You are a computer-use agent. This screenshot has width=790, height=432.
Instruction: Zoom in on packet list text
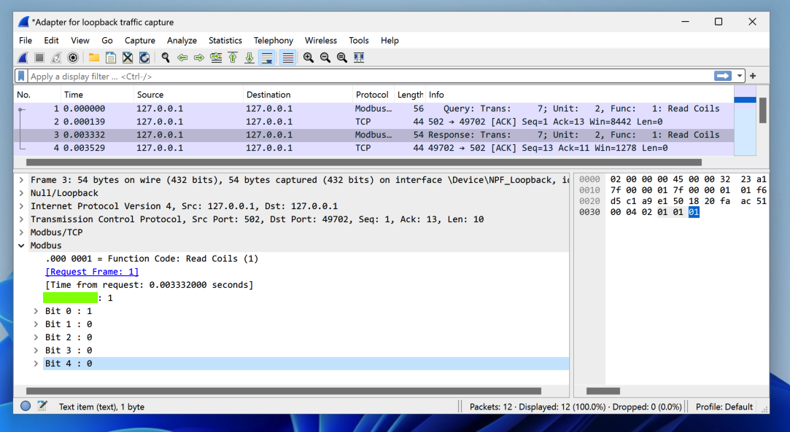pyautogui.click(x=309, y=58)
